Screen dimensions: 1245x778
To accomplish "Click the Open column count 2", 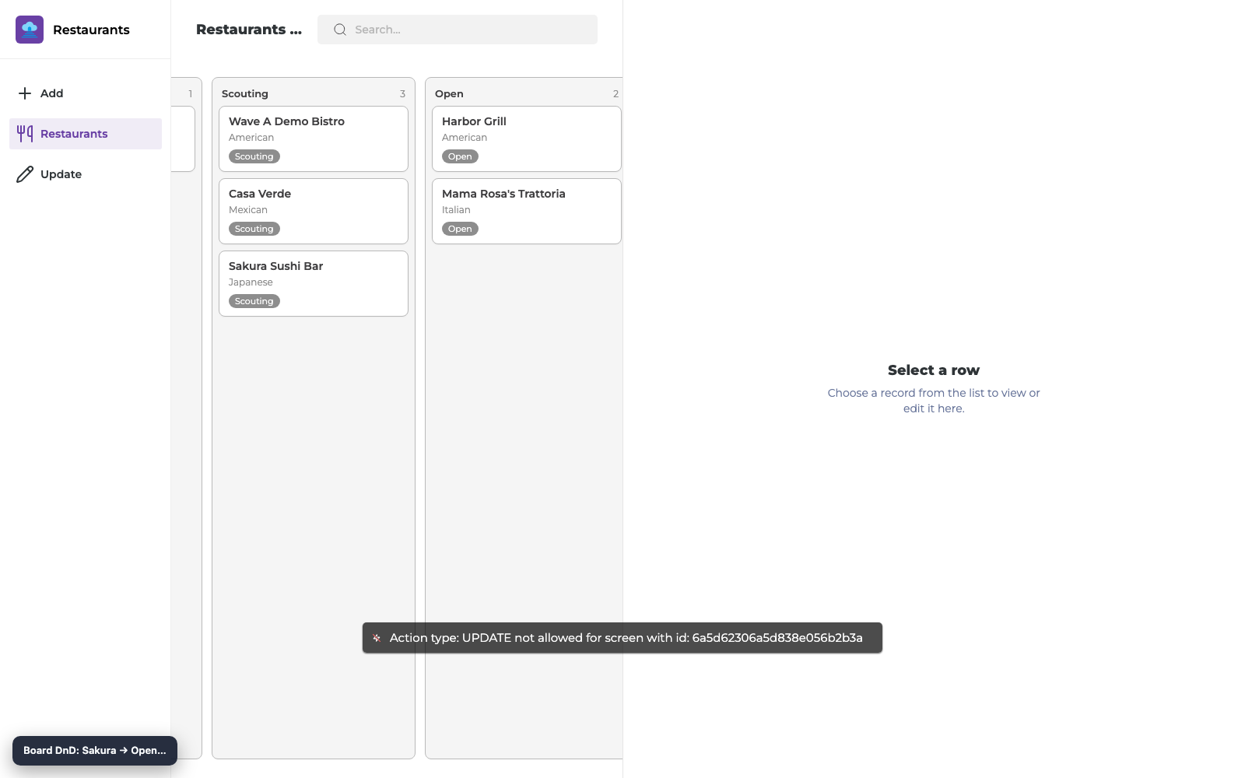I will tap(615, 93).
